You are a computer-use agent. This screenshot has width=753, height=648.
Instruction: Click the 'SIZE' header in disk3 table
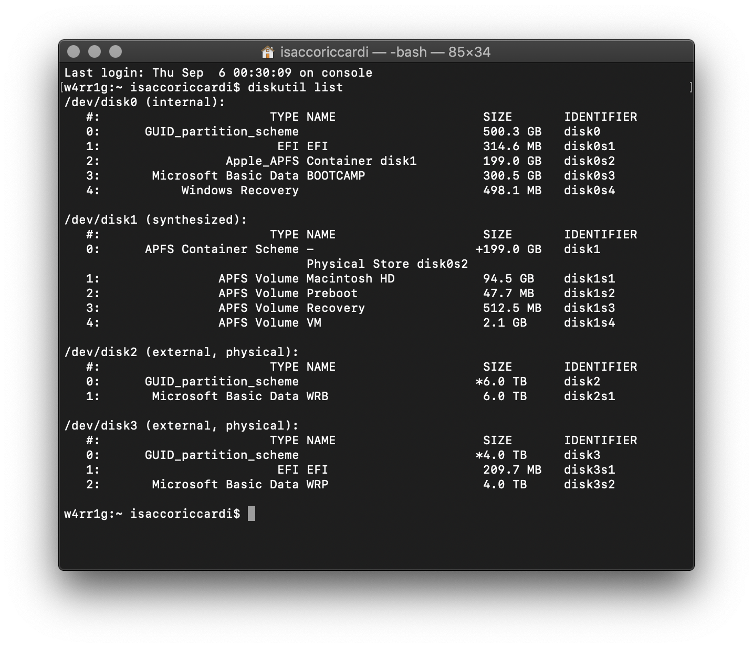click(498, 440)
